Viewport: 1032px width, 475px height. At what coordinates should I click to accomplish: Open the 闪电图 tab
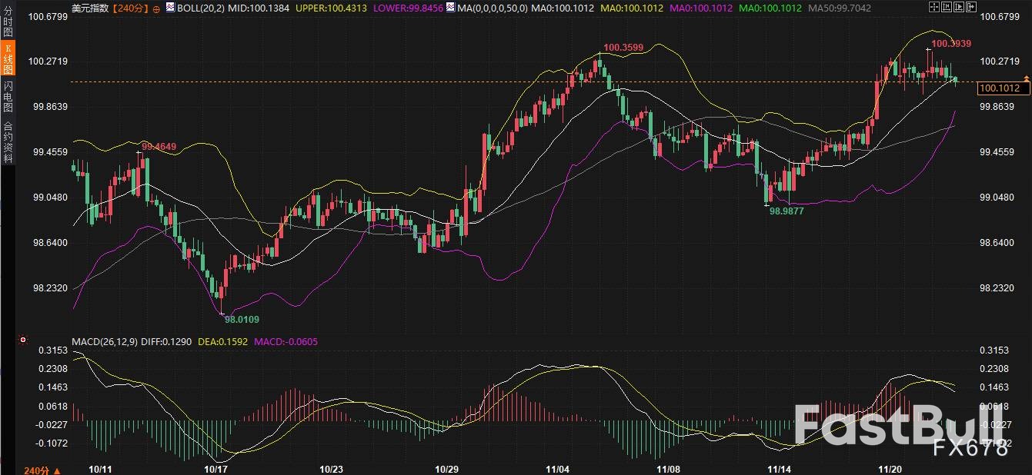click(x=8, y=96)
